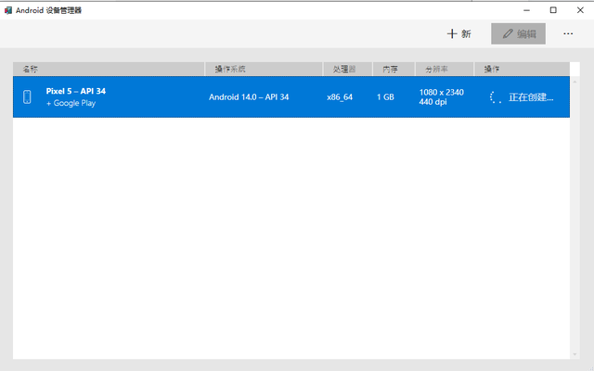Image resolution: width=594 pixels, height=371 pixels.
Task: Close the Android device manager window
Action: pos(580,10)
